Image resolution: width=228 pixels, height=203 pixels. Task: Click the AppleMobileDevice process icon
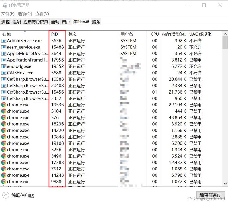coord(4,54)
